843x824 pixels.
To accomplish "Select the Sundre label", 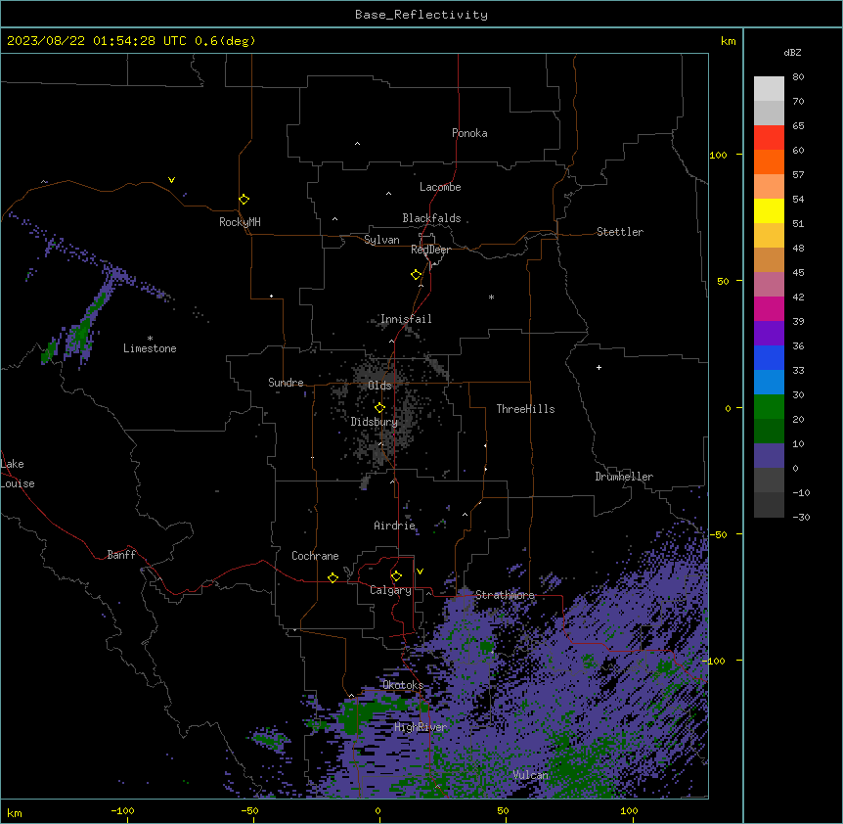I will click(286, 383).
